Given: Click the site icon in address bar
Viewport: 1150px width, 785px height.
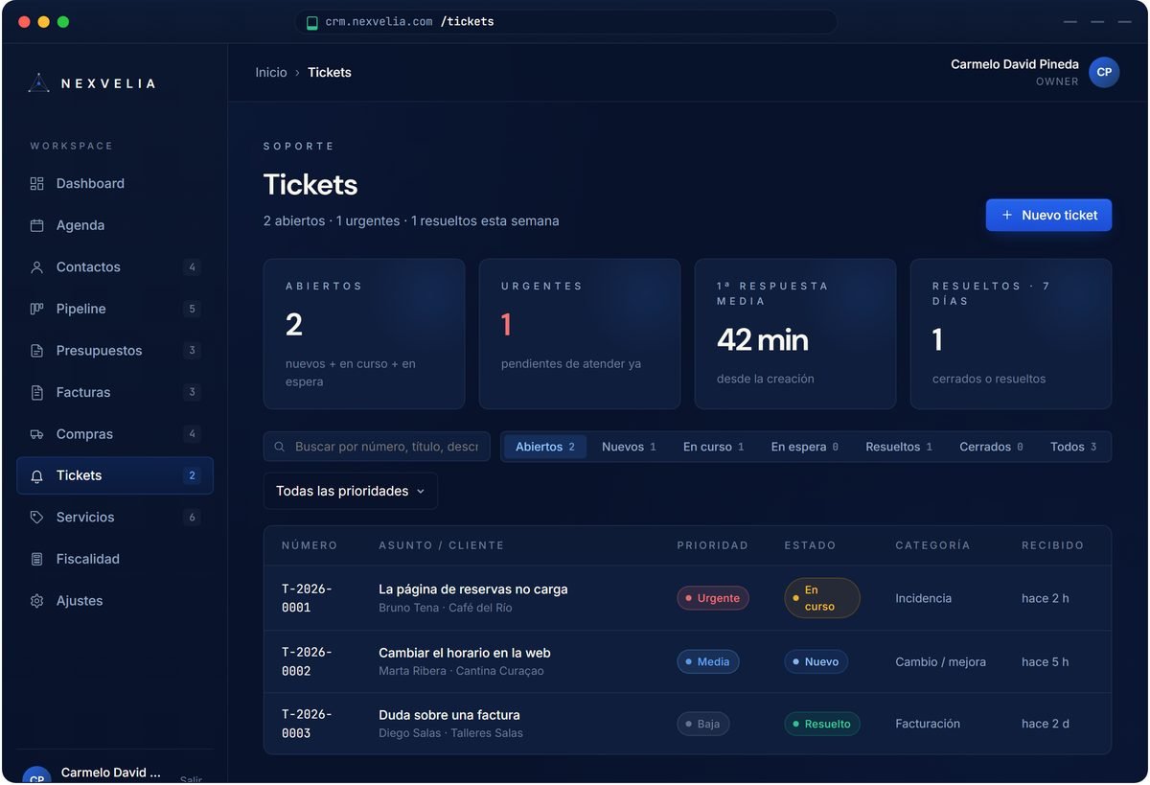Looking at the screenshot, I should [311, 22].
